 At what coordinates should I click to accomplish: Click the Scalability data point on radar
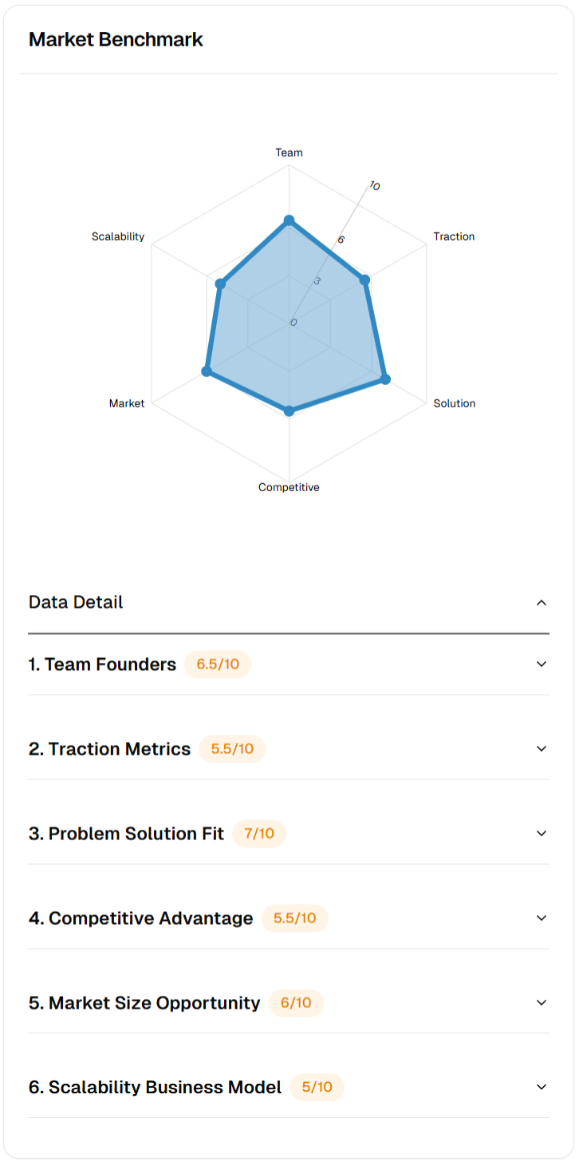point(221,284)
